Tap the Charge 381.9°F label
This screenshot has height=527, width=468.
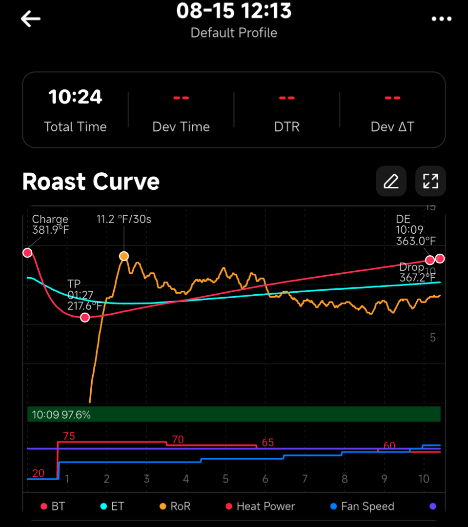click(x=50, y=224)
